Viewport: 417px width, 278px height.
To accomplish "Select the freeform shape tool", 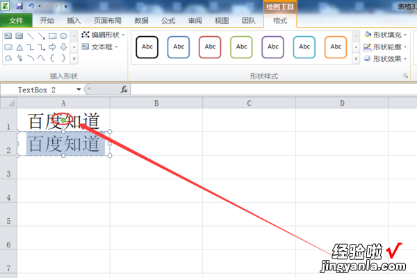I will pos(8,58).
